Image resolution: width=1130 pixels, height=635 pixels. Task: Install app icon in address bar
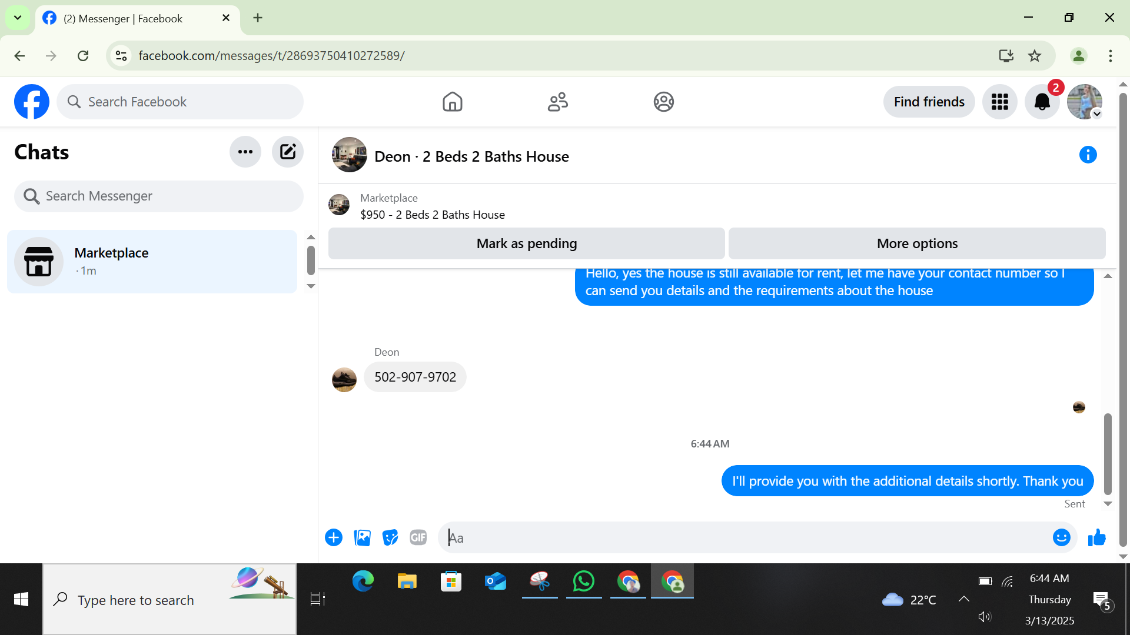(1006, 56)
